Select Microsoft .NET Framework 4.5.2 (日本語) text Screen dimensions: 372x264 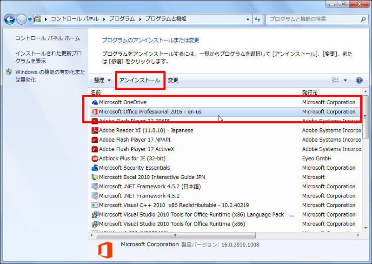coord(150,186)
